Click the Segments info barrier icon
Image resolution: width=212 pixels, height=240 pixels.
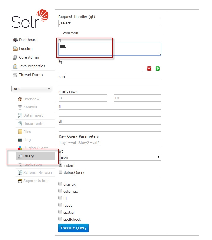coord(20,181)
